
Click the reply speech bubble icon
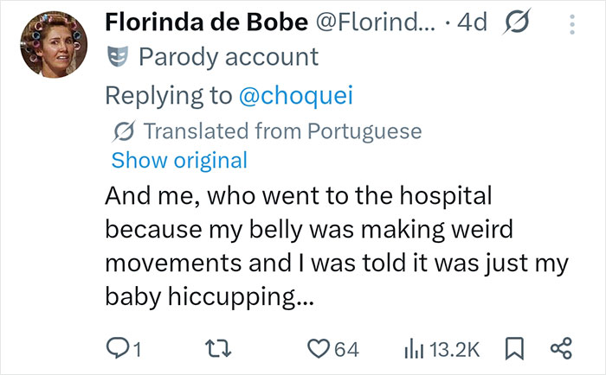click(x=118, y=348)
